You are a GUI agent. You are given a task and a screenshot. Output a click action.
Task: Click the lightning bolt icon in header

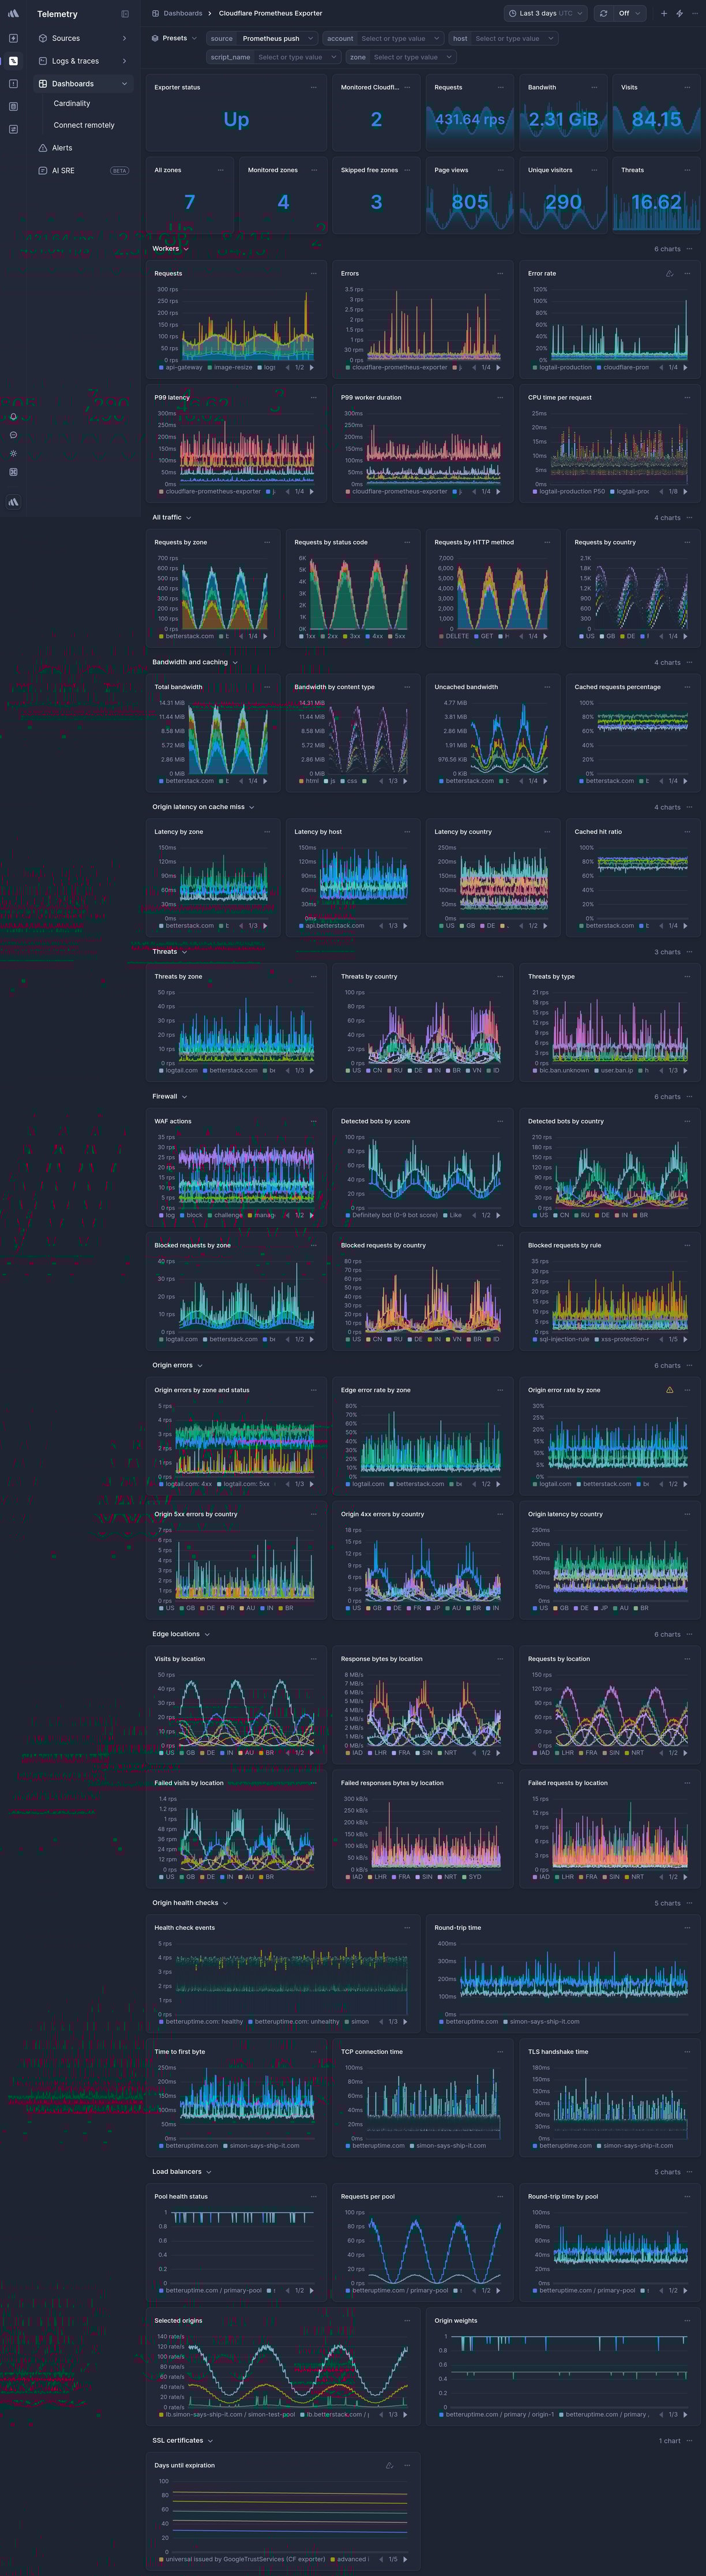click(679, 14)
